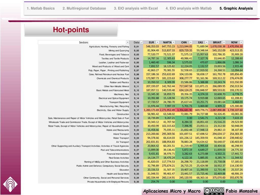Select BRIIAT value 1,678,038.38
The height and width of the screenshot is (195, 260).
coord(218,46)
